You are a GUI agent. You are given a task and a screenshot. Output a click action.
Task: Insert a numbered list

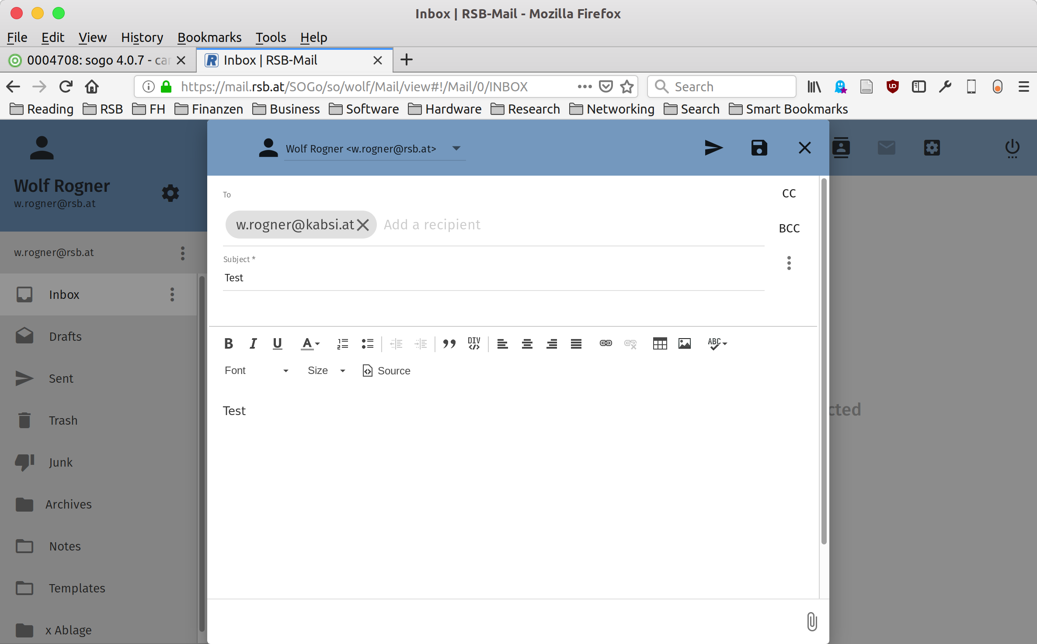tap(342, 344)
